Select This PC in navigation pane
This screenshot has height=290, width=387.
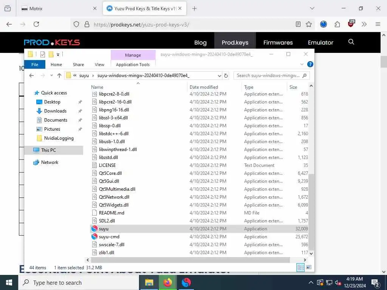pyautogui.click(x=48, y=150)
